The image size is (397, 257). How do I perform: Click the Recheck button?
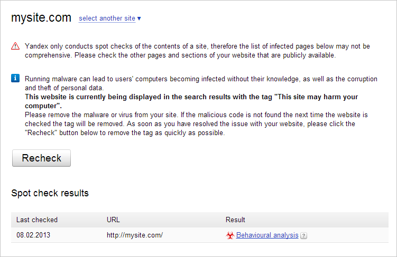(x=42, y=158)
